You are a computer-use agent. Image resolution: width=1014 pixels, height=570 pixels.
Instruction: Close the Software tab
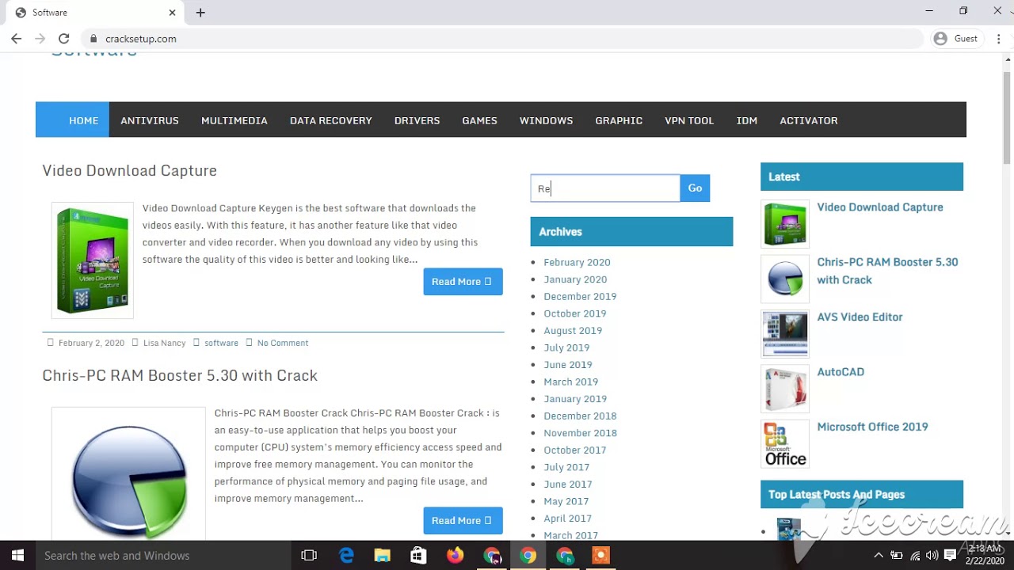click(x=172, y=13)
